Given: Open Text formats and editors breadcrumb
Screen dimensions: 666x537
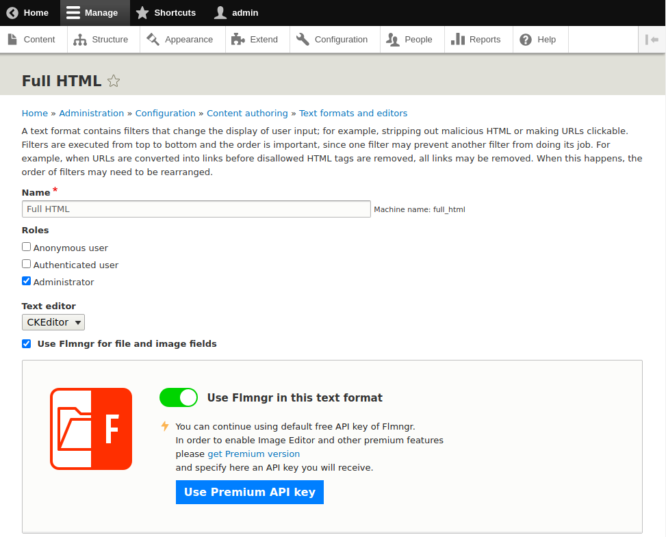Looking at the screenshot, I should (353, 114).
